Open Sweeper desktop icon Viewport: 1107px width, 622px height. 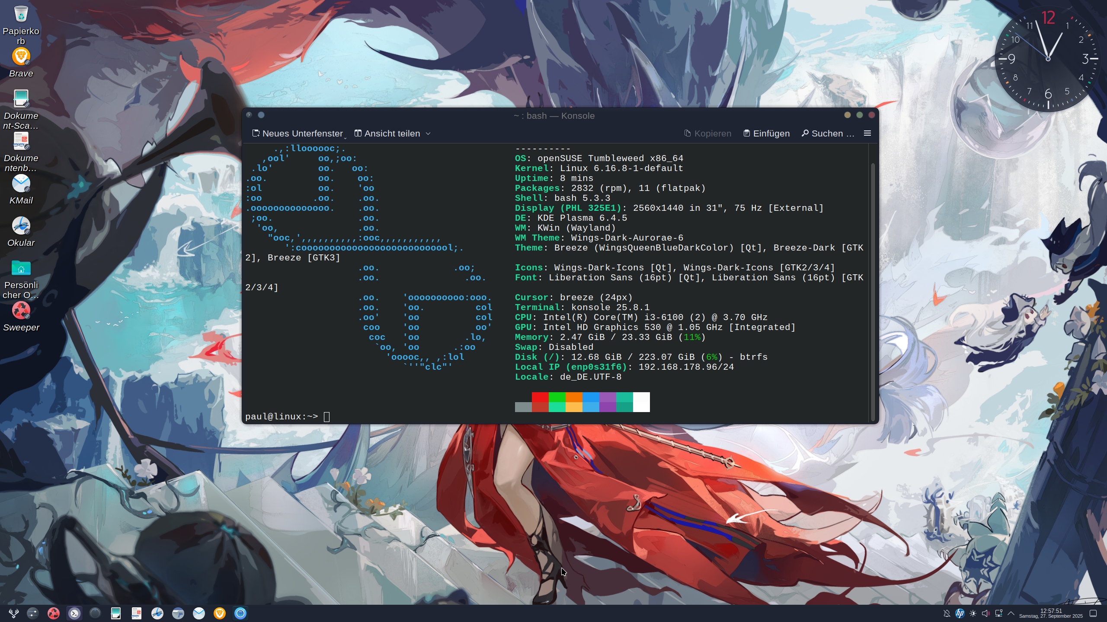tap(21, 311)
